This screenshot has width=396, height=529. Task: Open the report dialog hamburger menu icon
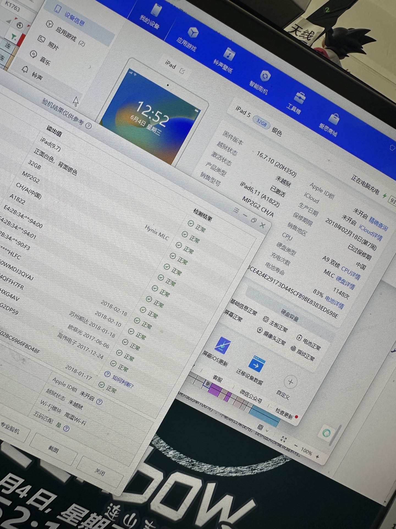coord(237,210)
